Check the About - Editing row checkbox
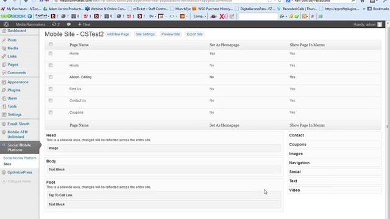 (51, 77)
